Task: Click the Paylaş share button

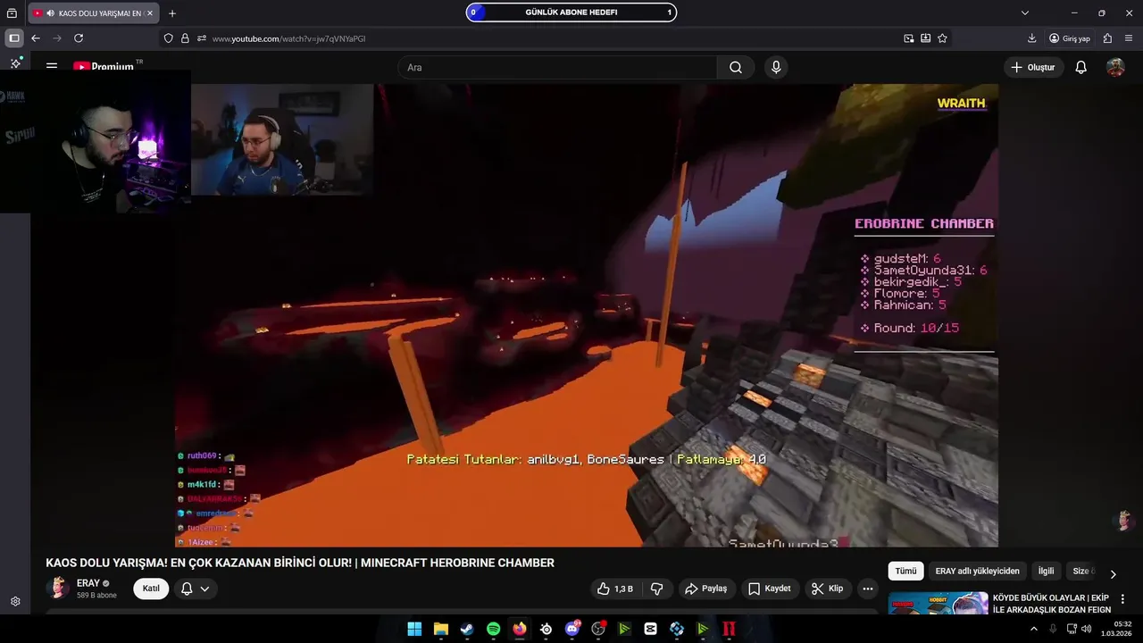Action: tap(705, 589)
